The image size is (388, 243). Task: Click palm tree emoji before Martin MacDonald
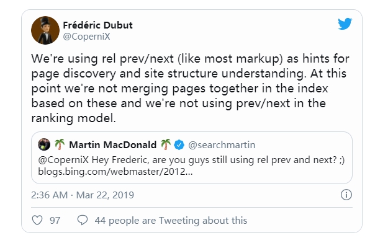tap(60, 144)
